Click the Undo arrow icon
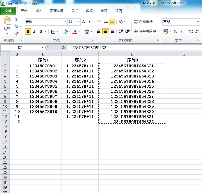 (x=17, y=3)
